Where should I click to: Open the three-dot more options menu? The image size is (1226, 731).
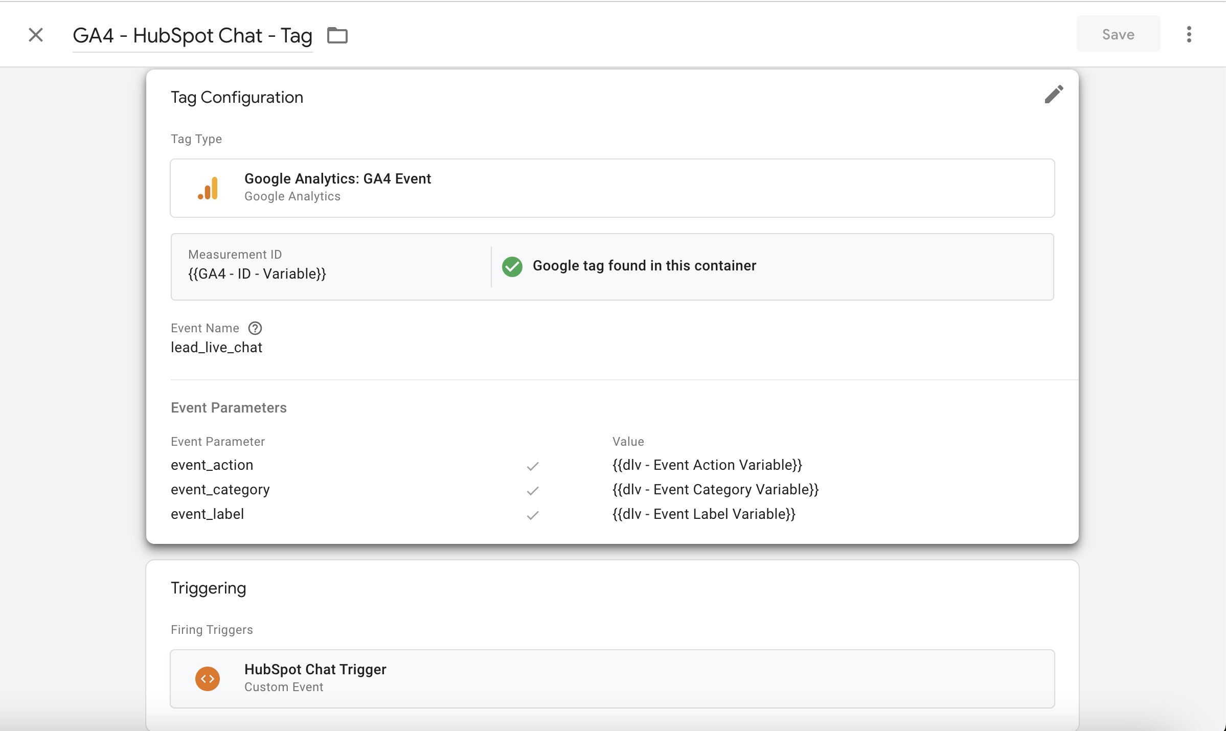(x=1189, y=34)
